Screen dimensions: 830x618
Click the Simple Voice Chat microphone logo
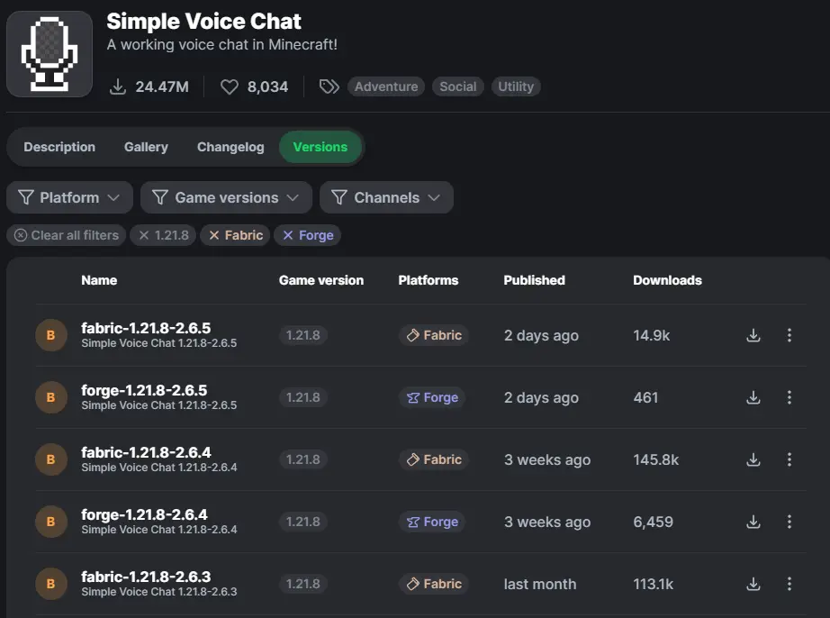click(x=50, y=54)
